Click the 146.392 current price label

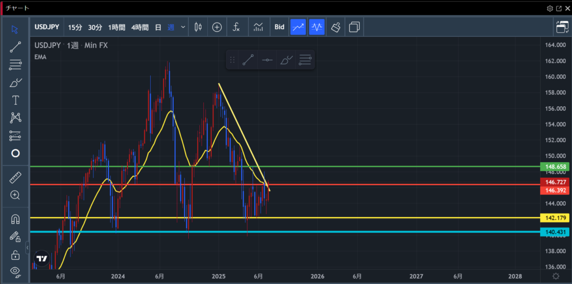(555, 190)
